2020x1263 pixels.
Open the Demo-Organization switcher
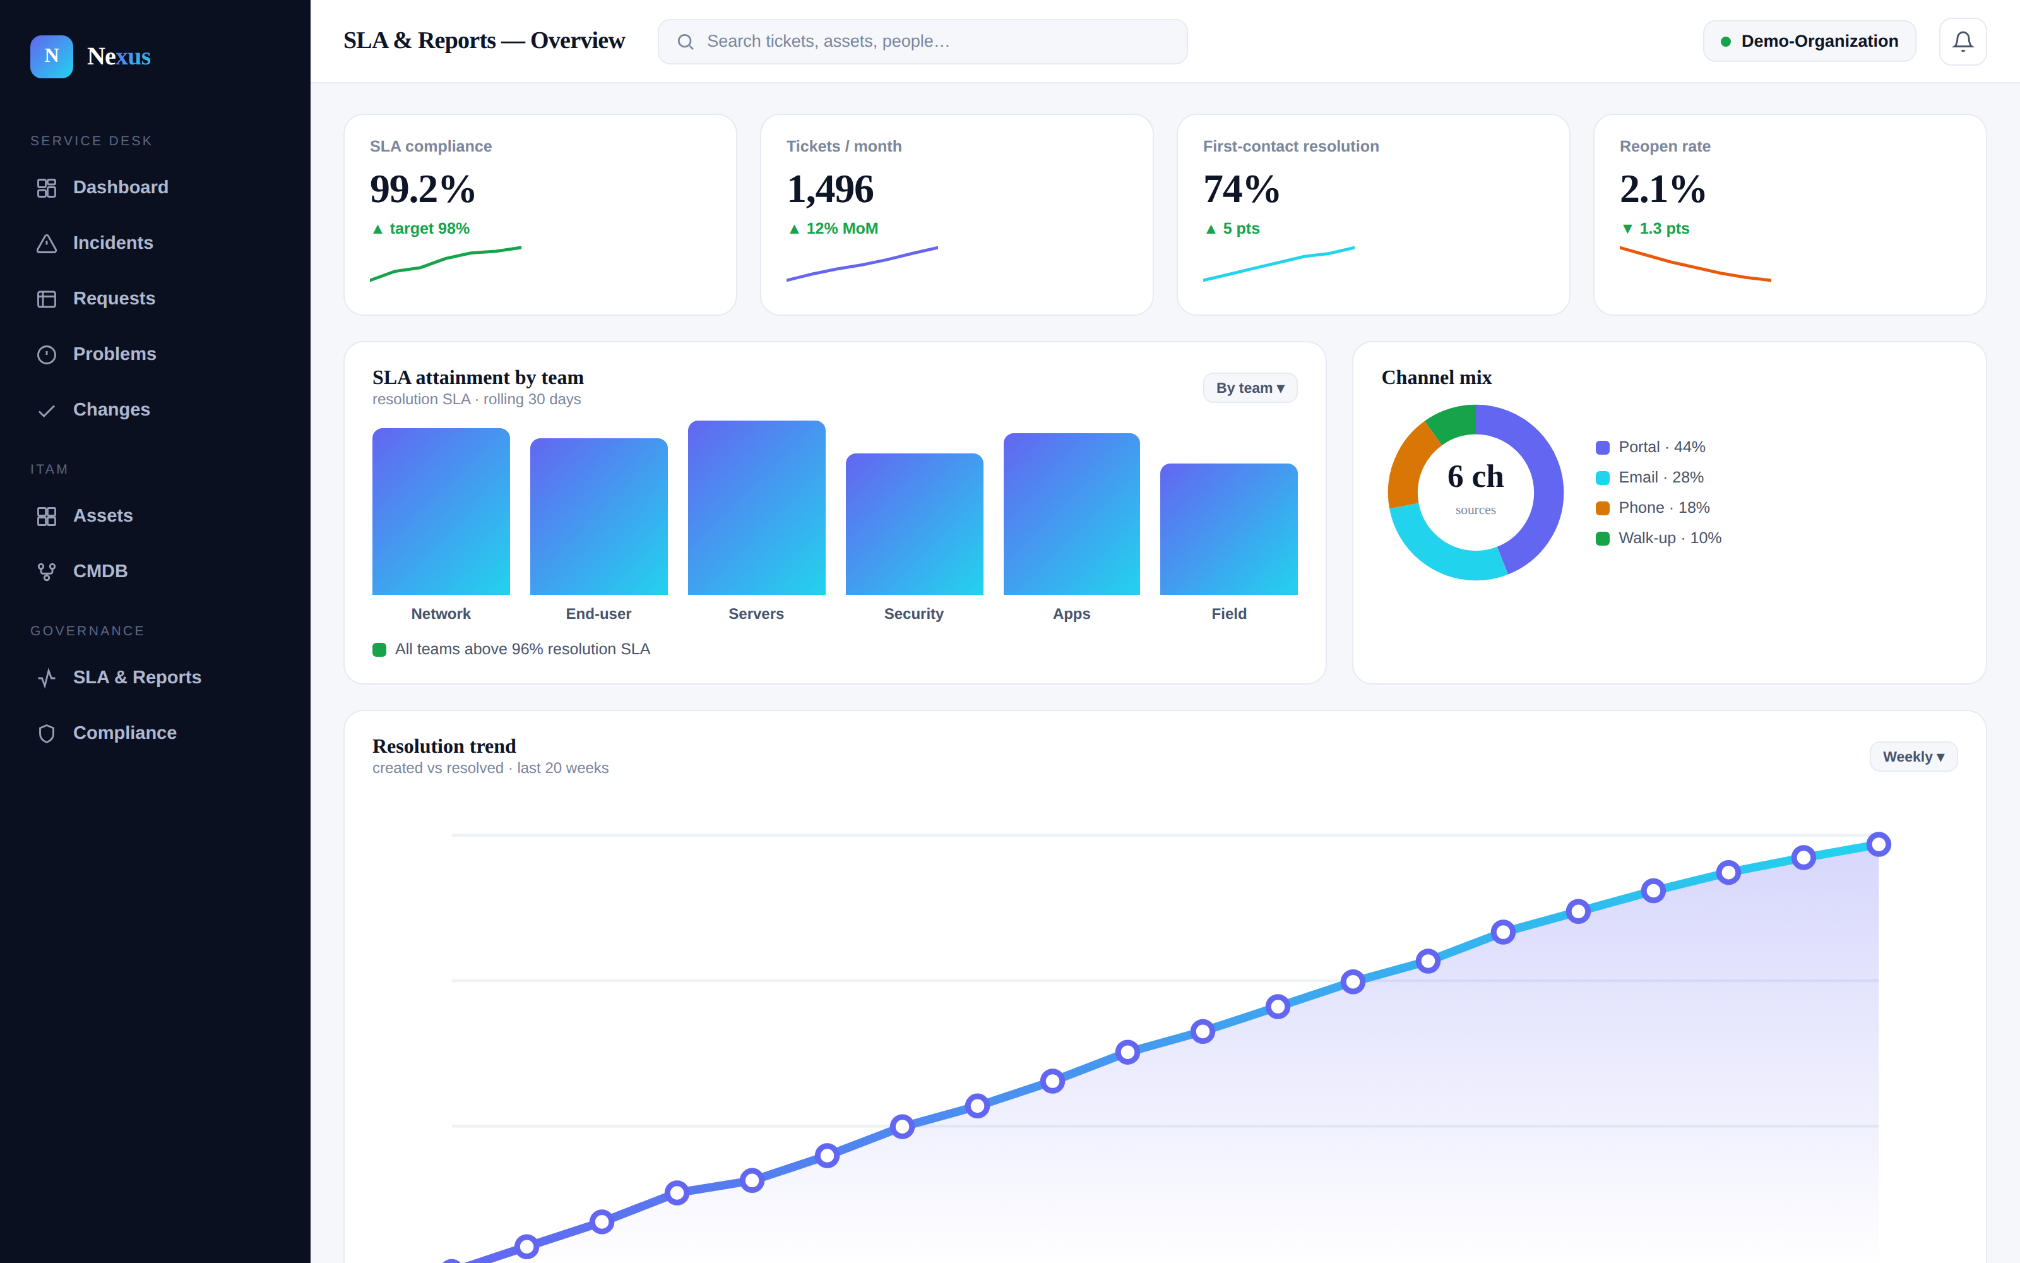click(x=1809, y=41)
